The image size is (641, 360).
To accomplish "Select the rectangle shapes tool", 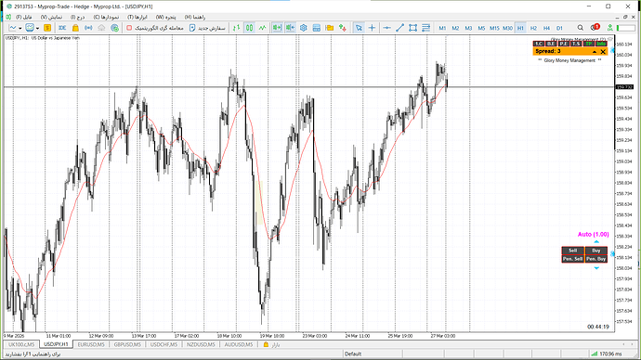I will click(x=412, y=28).
